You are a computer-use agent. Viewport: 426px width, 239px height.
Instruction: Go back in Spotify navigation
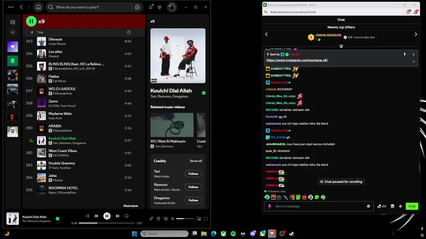pos(21,7)
